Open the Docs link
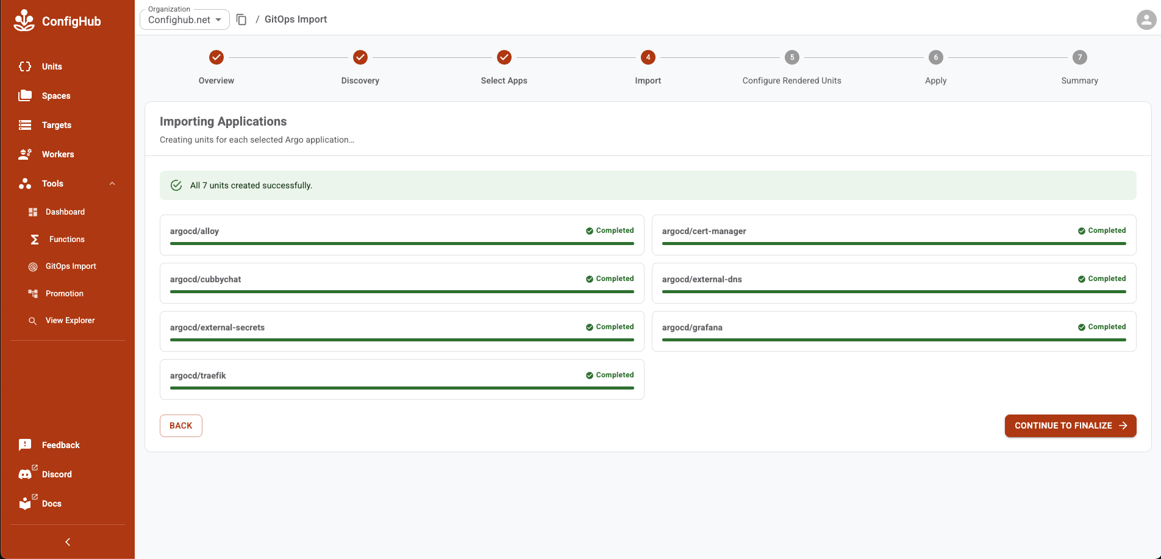The width and height of the screenshot is (1161, 559). [x=52, y=504]
